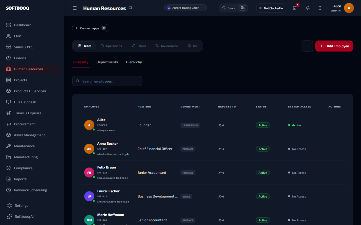The width and height of the screenshot is (361, 225).
Task: Open tasks clipboard with 5 badge
Action: tap(295, 8)
